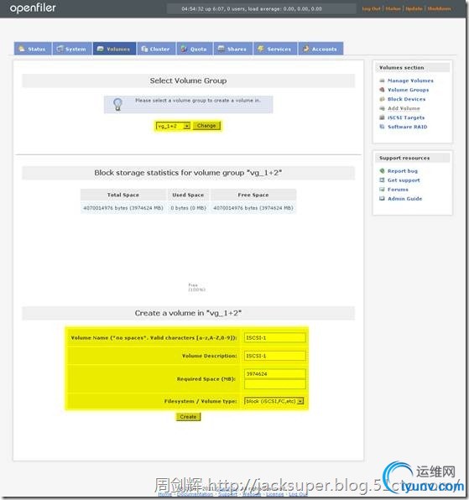Open the Report bug link
The height and width of the screenshot is (500, 469).
pyautogui.click(x=403, y=171)
